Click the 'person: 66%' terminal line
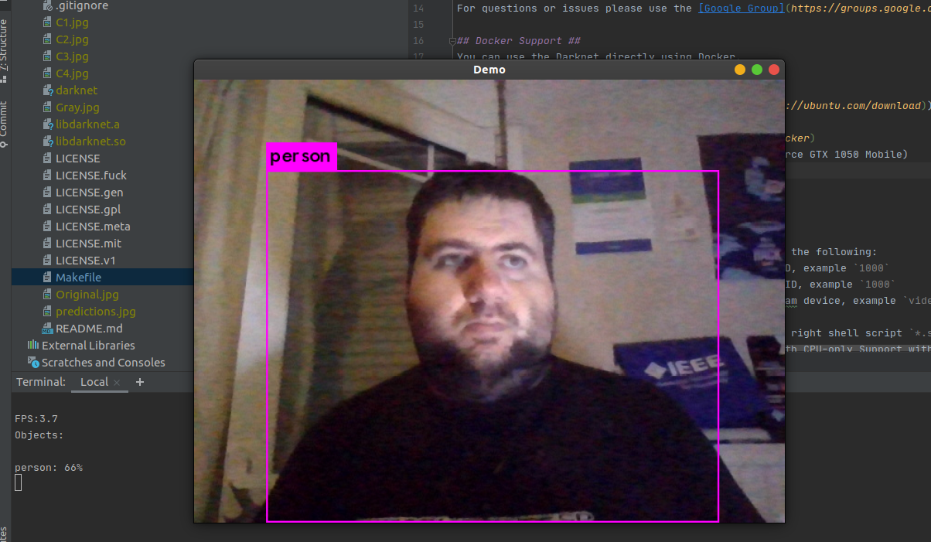 [x=49, y=467]
